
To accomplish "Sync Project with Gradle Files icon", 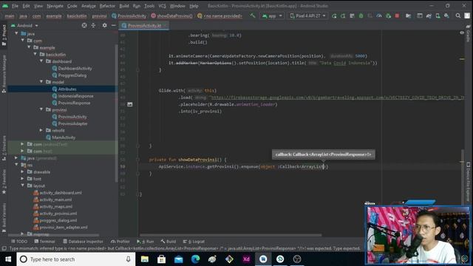I will 429,16.
